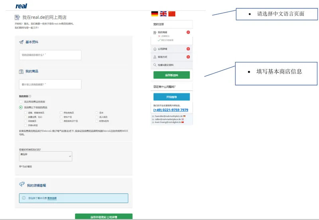Click the blue 开始指导 button
This screenshot has height=220, width=319.
pos(171,97)
